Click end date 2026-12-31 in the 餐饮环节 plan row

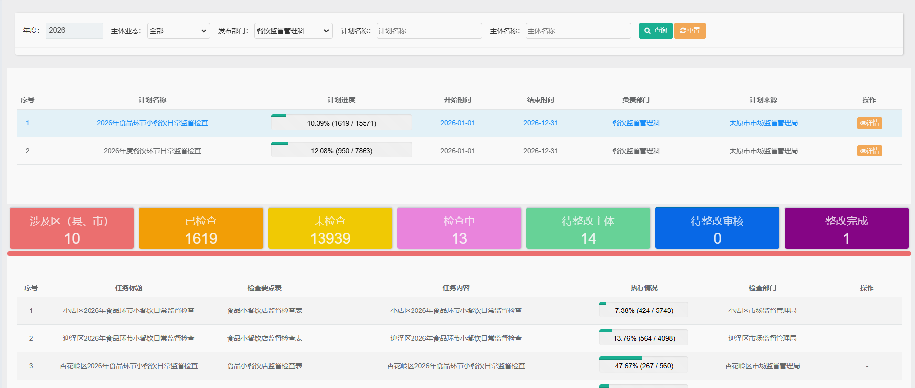click(x=541, y=151)
